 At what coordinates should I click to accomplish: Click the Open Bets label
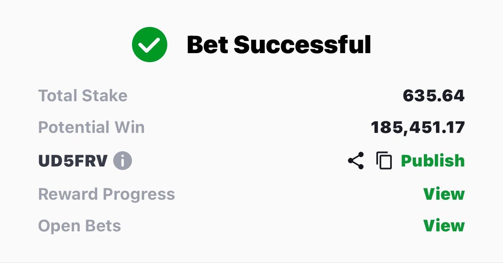coord(80,226)
